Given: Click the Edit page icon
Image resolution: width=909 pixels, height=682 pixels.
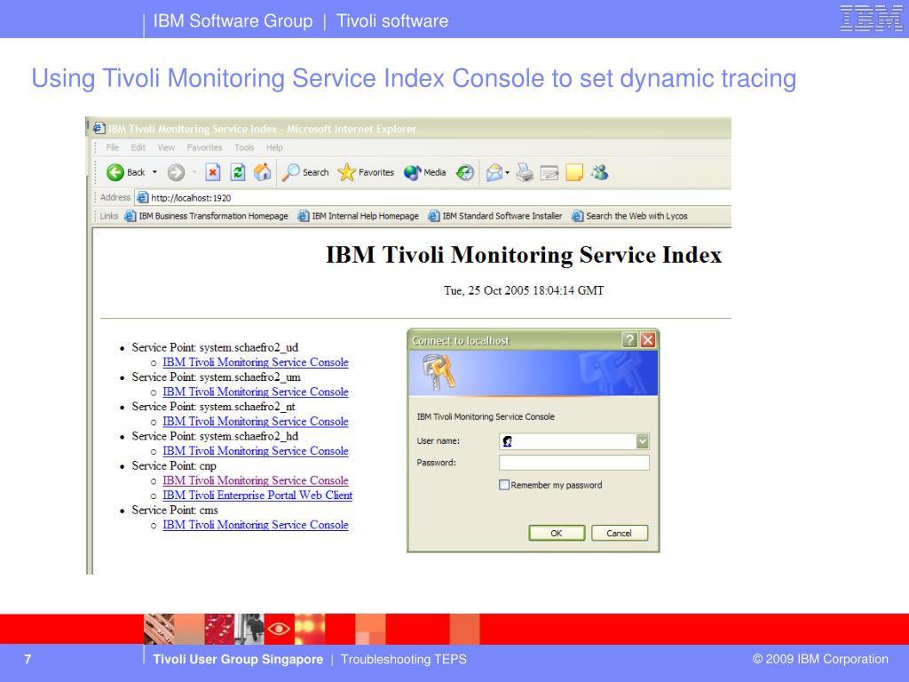Looking at the screenshot, I should pyautogui.click(x=549, y=172).
